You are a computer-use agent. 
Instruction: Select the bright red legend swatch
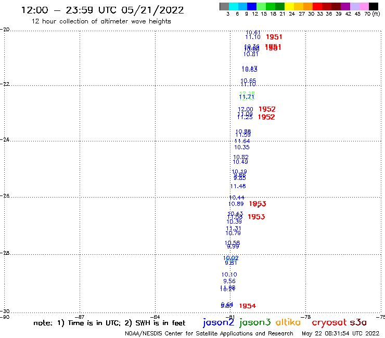[x=317, y=6]
